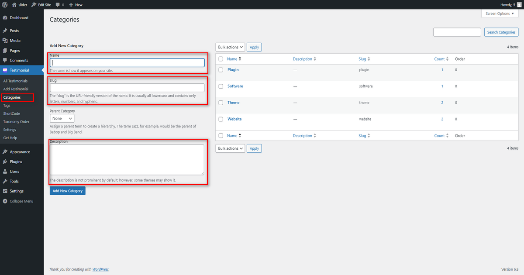Click the search categories text box

[x=457, y=32]
